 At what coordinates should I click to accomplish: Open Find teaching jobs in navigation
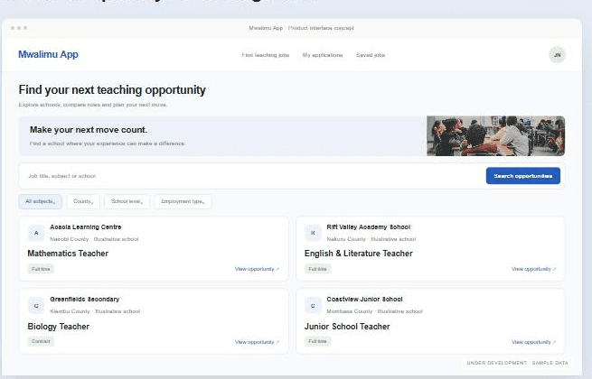pos(266,55)
